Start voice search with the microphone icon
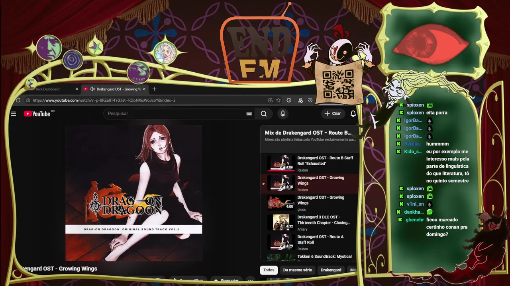 pyautogui.click(x=283, y=114)
